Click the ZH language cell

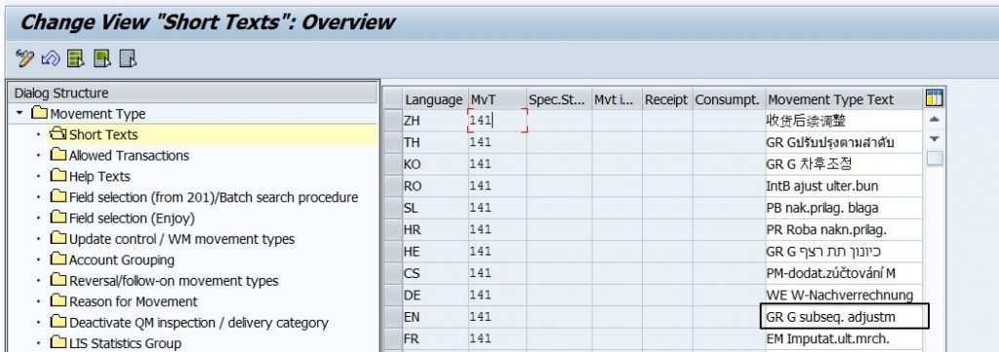(435, 120)
